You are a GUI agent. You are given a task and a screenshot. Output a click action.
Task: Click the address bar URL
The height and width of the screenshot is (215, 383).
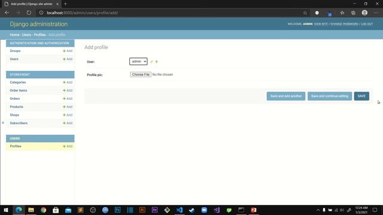pos(83,13)
